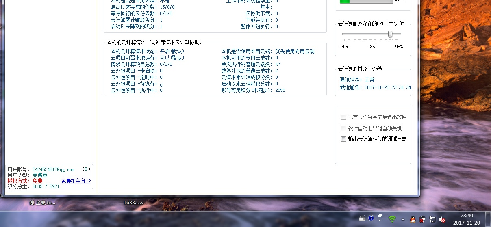The height and width of the screenshot is (227, 491).
Task: Open the taskbar clock showing 23:40
Action: (467, 219)
